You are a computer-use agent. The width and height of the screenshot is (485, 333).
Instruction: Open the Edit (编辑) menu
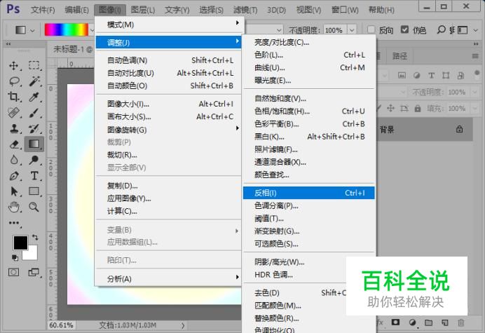click(76, 10)
